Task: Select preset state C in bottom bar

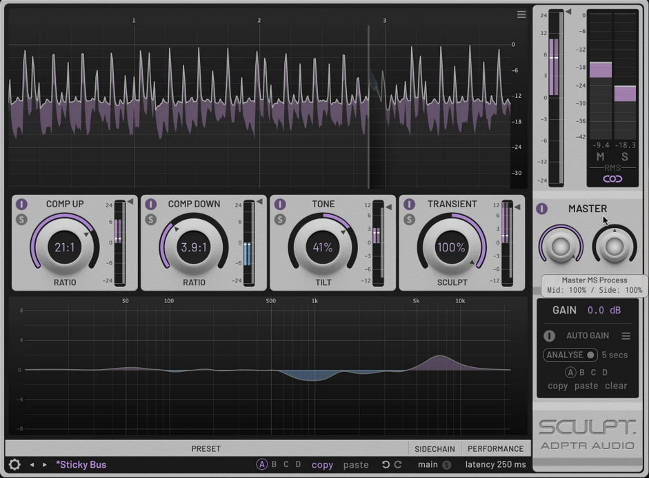Action: pyautogui.click(x=286, y=464)
